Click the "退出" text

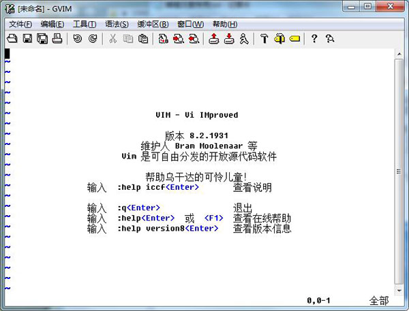click(x=243, y=208)
